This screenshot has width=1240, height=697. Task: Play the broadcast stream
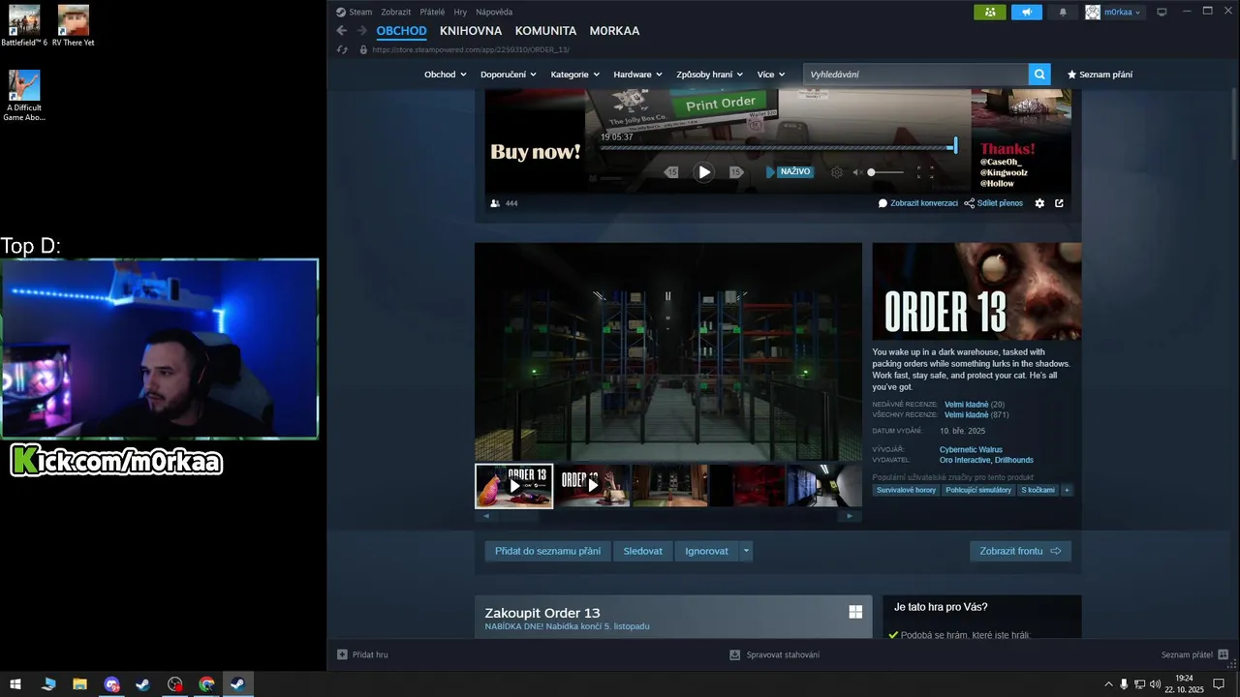(704, 172)
